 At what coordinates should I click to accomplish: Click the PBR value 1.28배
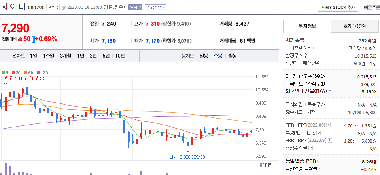350,140
